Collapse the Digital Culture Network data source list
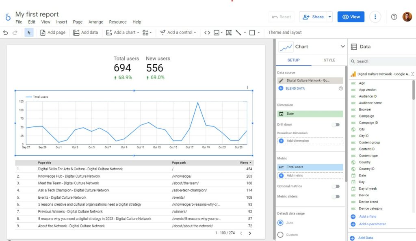The height and width of the screenshot is (241, 416). coord(412,74)
